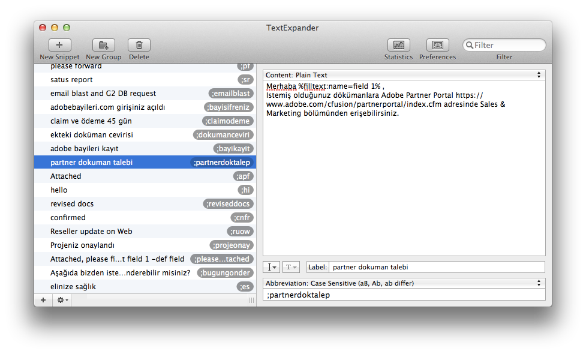Select 'Aşağıda bizden iste...' snippet
586x354 pixels.
[145, 273]
